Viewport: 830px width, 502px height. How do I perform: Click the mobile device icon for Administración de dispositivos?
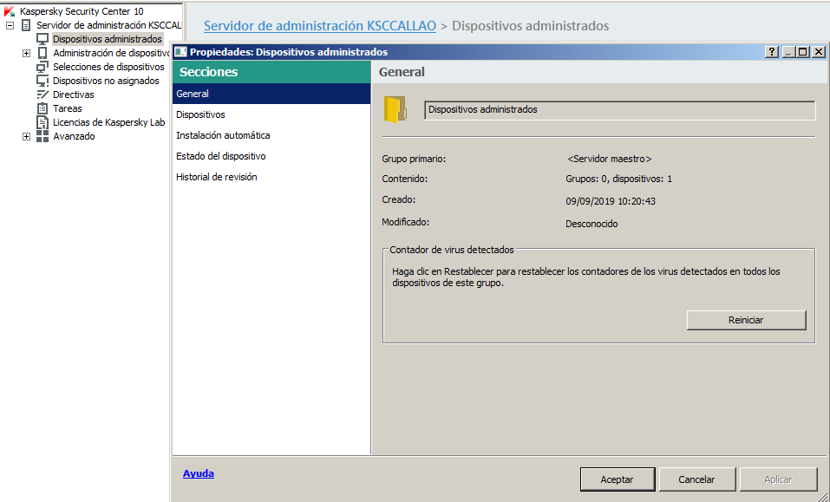42,53
